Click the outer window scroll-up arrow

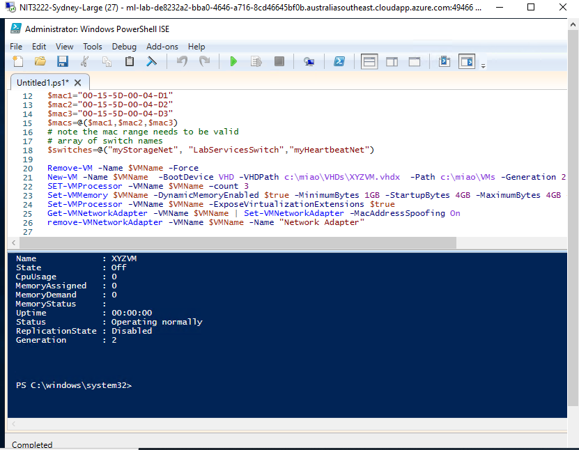click(x=573, y=24)
